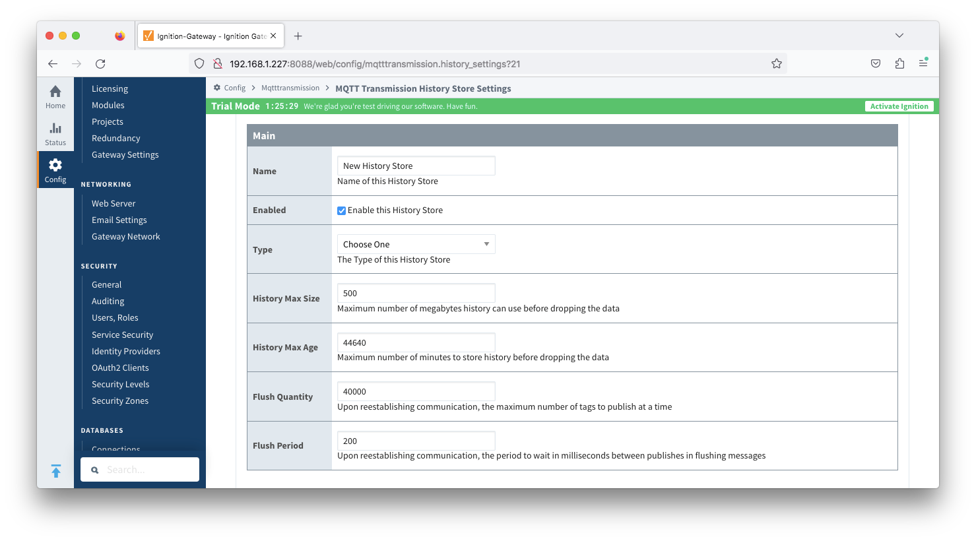Open Security Zones link
Viewport: 976px width, 541px height.
[x=120, y=400]
